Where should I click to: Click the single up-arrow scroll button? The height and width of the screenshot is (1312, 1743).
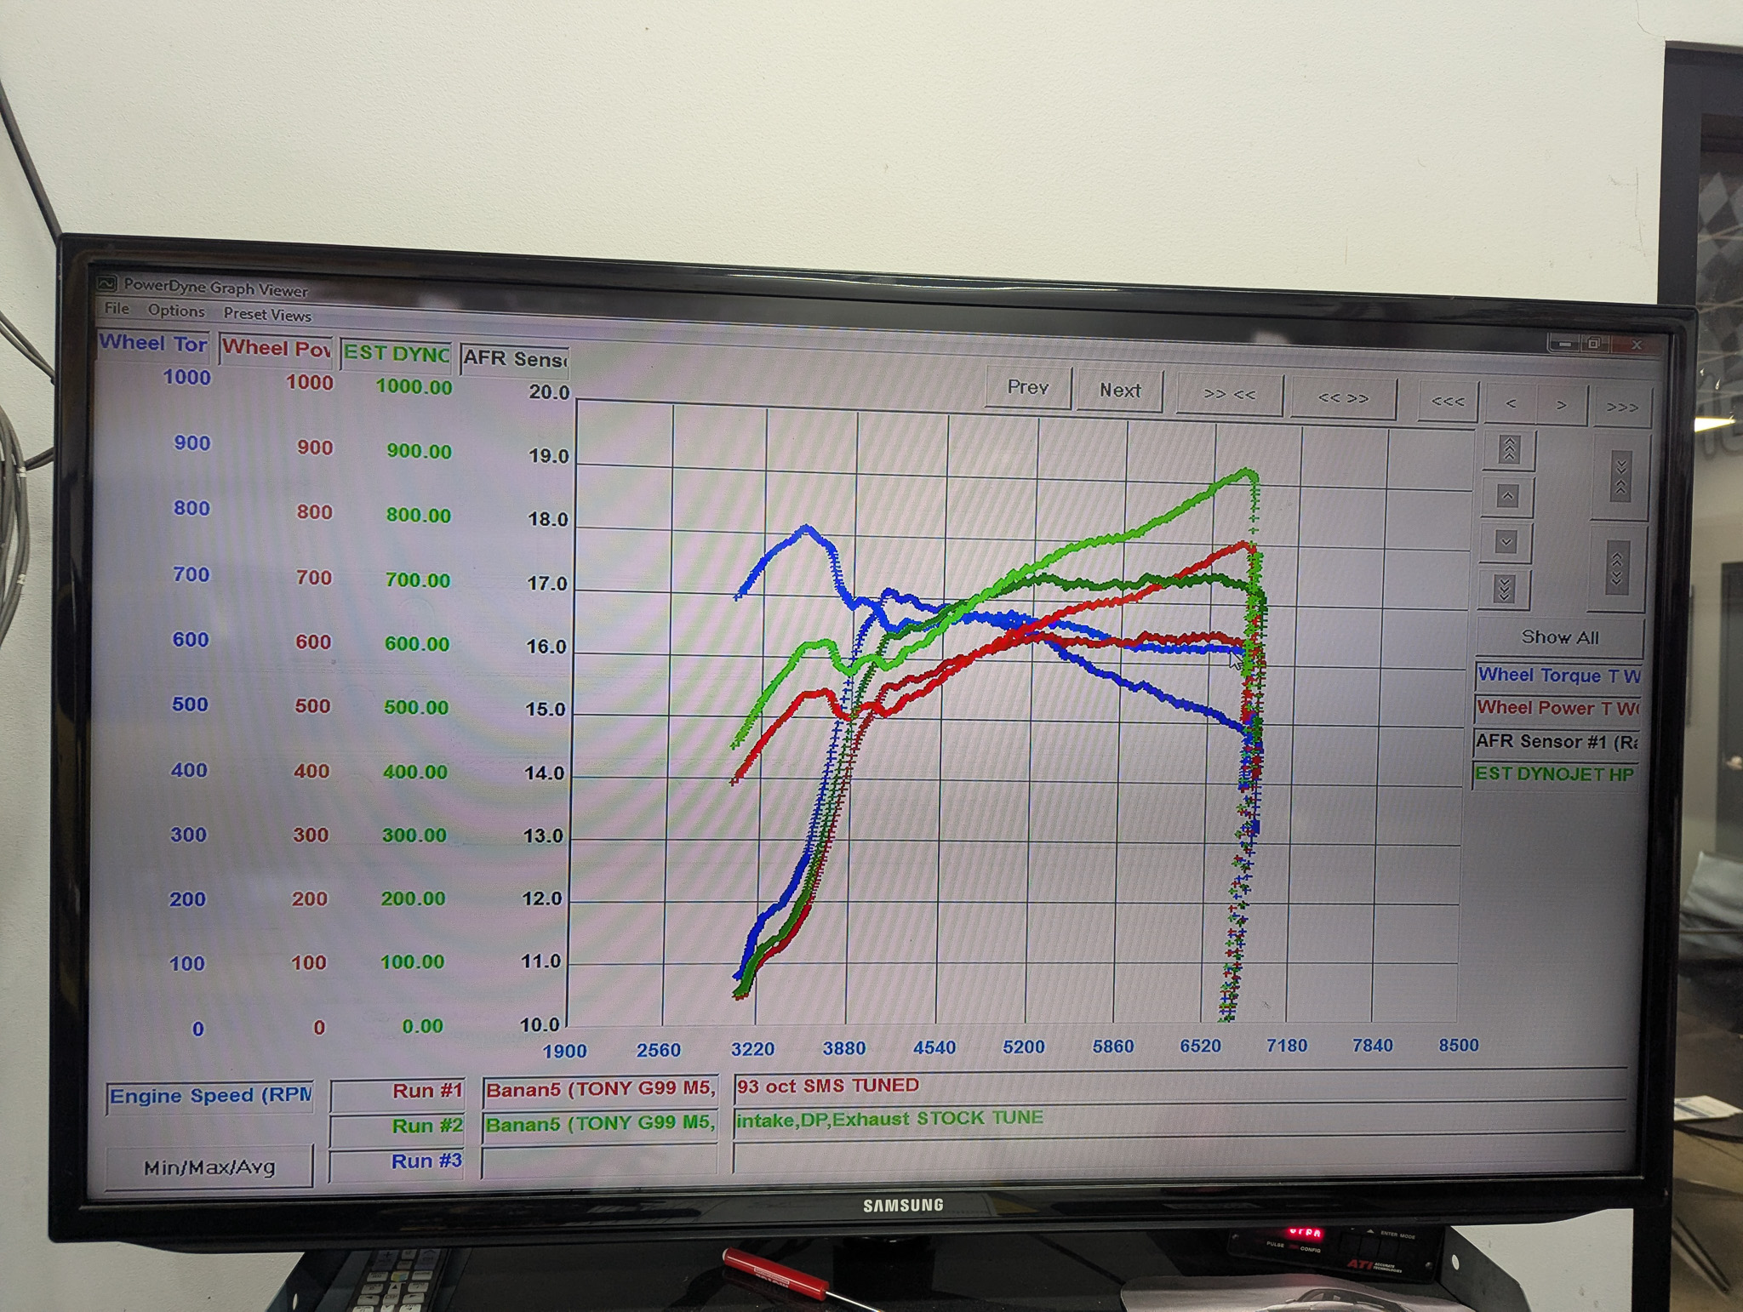click(1507, 496)
